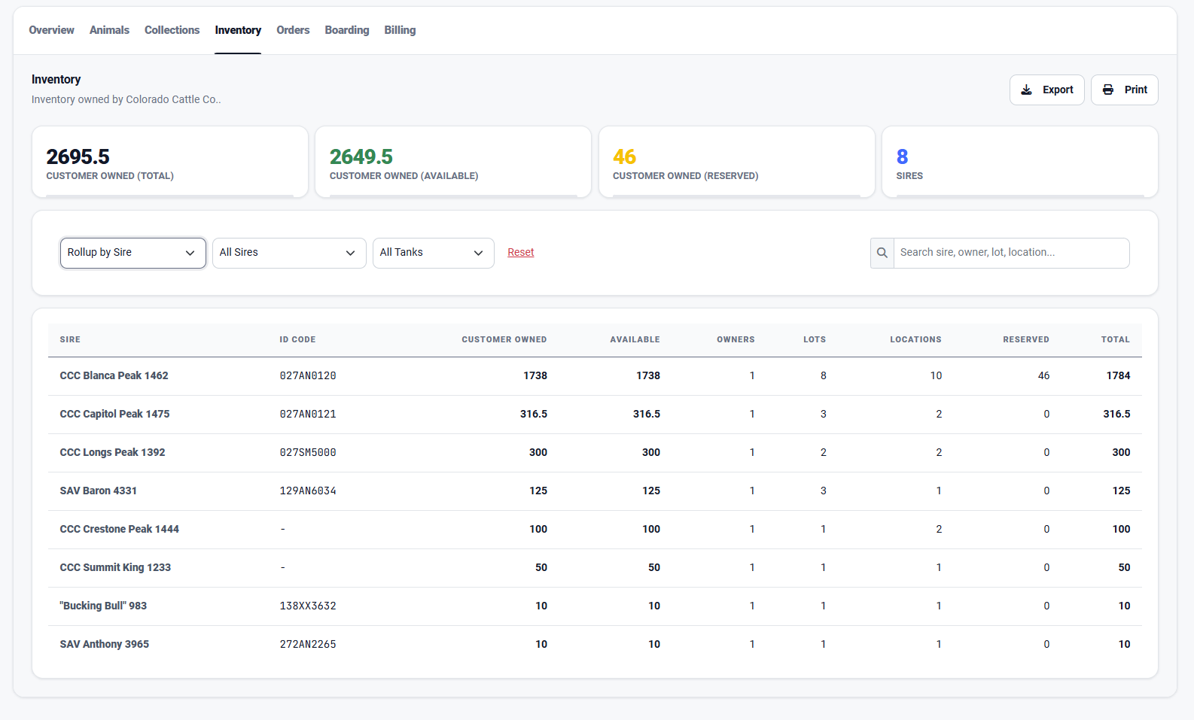This screenshot has width=1194, height=720.
Task: Click the magnifier search icon
Action: pos(882,253)
